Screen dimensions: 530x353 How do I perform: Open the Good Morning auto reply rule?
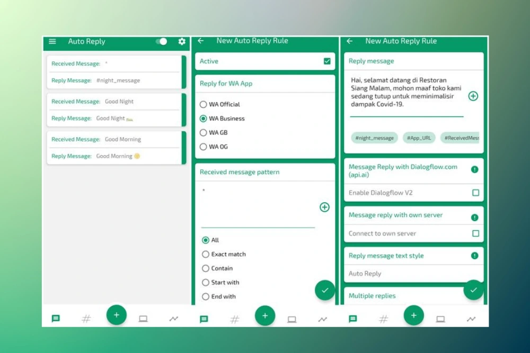pyautogui.click(x=114, y=148)
